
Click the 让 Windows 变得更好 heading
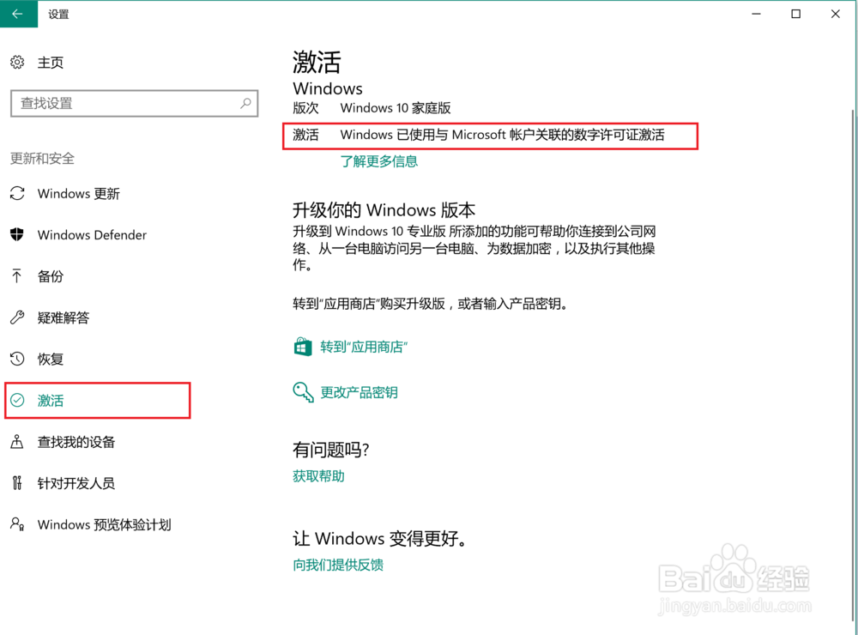pyautogui.click(x=381, y=539)
